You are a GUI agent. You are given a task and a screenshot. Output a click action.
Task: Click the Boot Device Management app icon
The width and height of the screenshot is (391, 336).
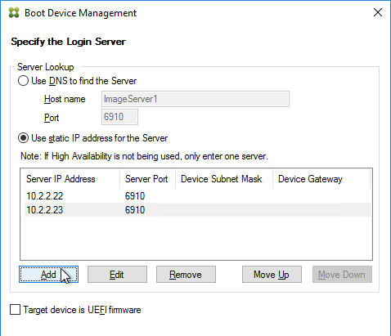14,13
